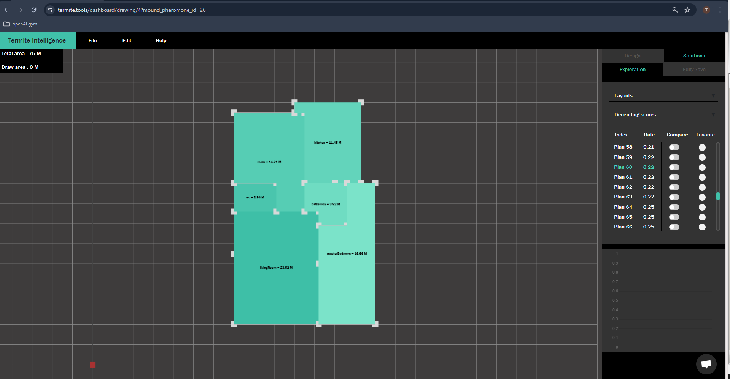
Task: Select Plan 58 in the list
Action: [623, 147]
